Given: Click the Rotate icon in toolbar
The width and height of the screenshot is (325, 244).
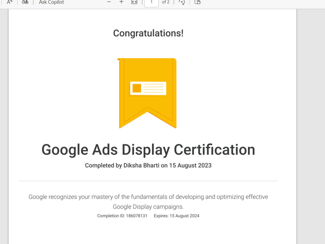Looking at the screenshot, I should [x=182, y=2].
